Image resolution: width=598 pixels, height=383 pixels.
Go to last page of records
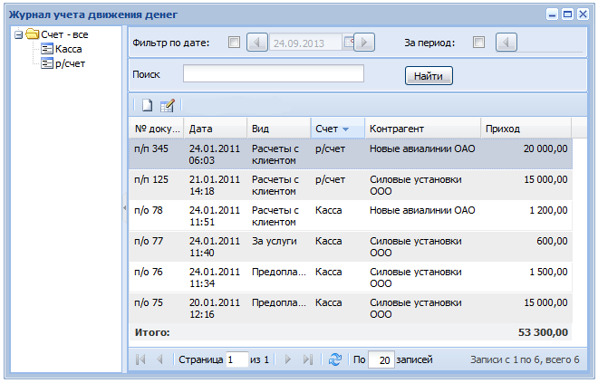point(308,359)
